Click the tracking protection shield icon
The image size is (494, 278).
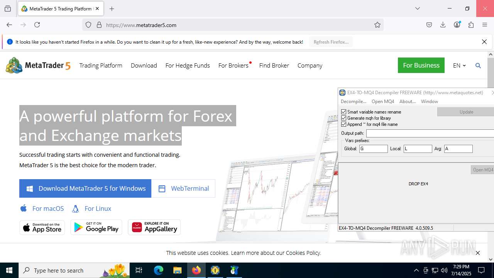[x=88, y=25]
